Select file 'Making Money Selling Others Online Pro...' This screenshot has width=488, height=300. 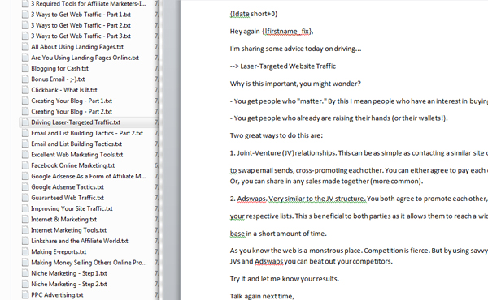pos(89,263)
